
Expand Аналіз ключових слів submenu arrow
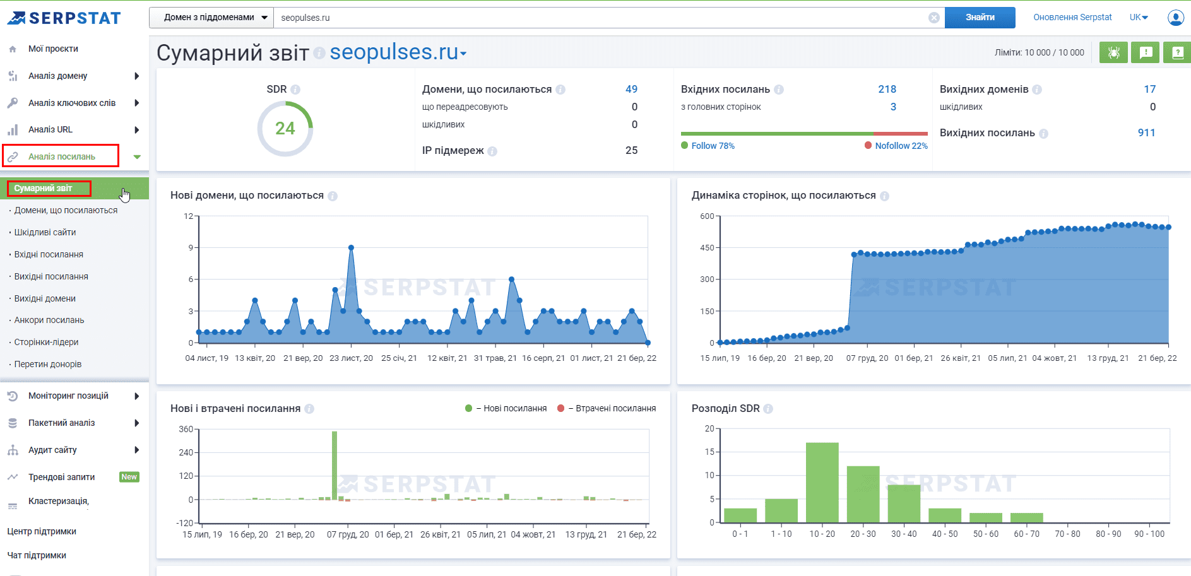click(x=137, y=103)
